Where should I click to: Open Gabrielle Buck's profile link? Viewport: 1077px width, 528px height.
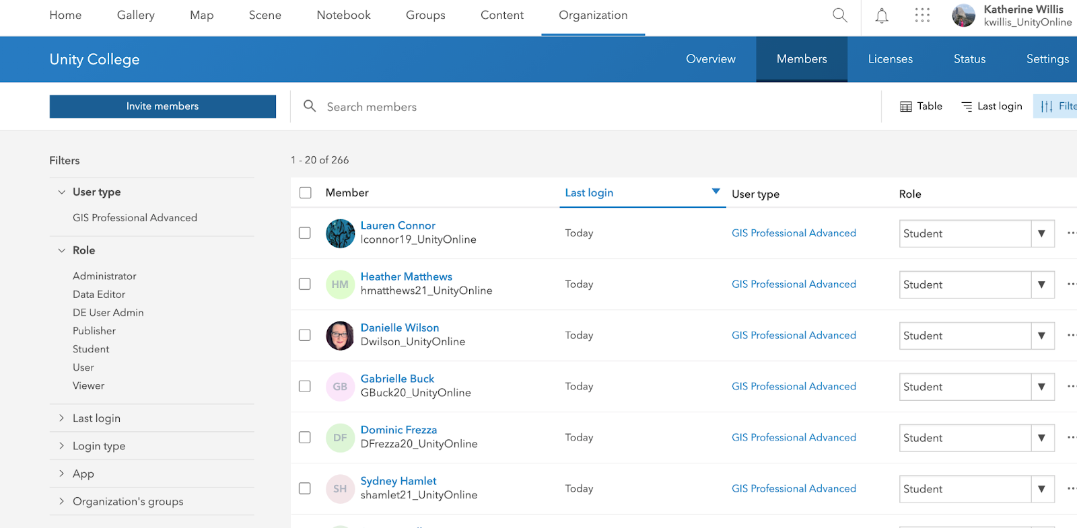[397, 379]
